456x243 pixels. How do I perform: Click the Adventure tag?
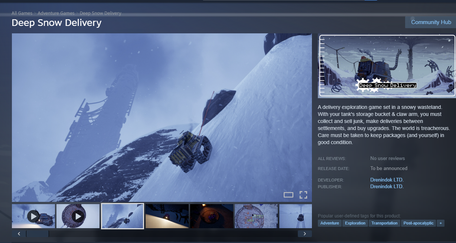pyautogui.click(x=330, y=223)
